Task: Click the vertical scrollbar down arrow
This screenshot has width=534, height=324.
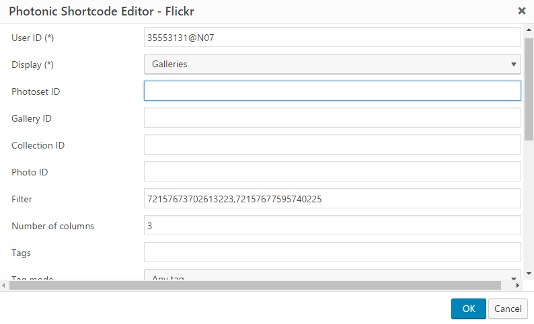Action: 529,274
